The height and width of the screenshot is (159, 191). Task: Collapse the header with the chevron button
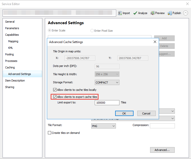(185, 13)
